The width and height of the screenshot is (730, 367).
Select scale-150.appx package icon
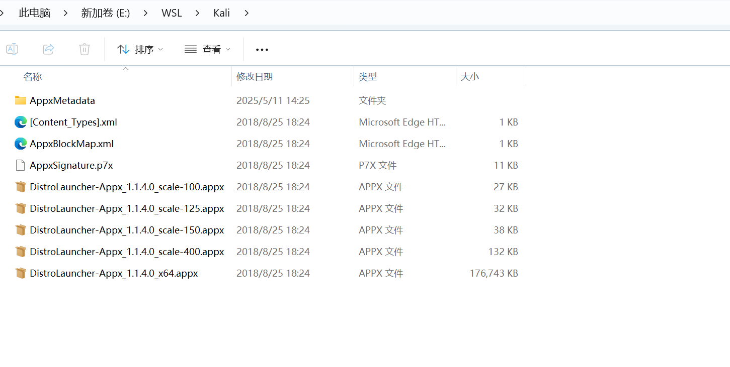(x=21, y=230)
